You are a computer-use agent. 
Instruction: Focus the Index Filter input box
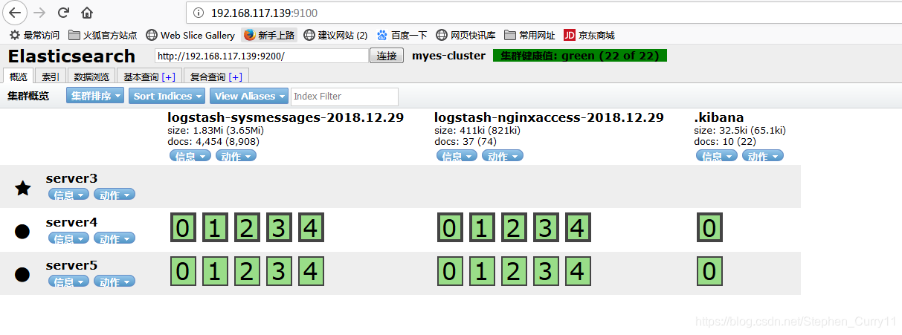(345, 96)
